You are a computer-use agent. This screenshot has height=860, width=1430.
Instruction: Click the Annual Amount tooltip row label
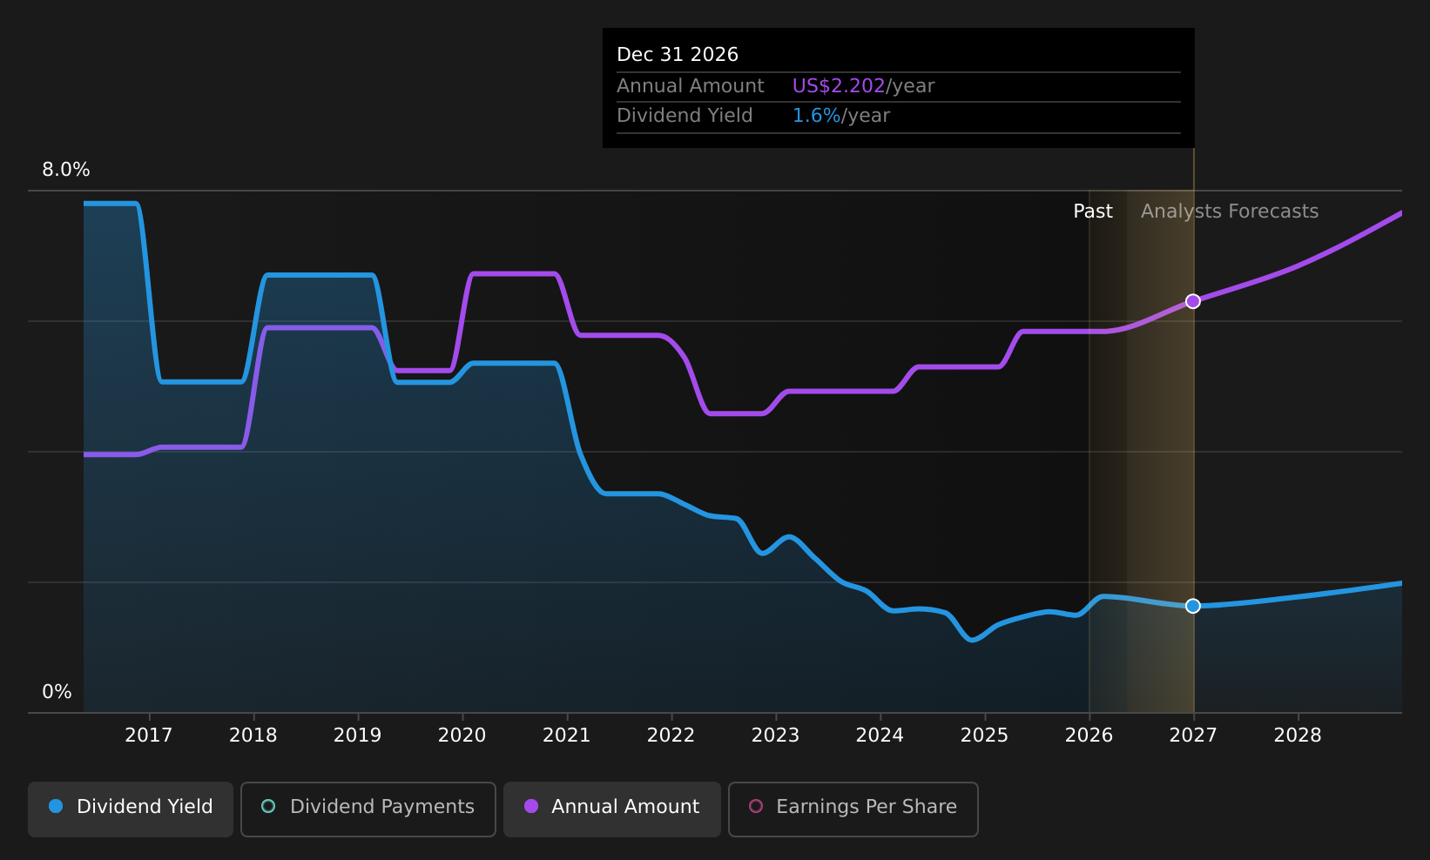click(x=691, y=86)
